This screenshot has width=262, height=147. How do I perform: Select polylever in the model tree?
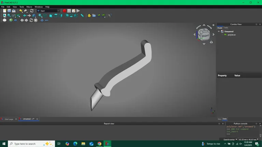click(x=231, y=35)
